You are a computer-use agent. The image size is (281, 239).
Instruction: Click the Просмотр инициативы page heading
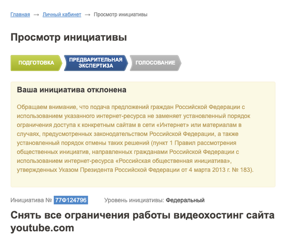[69, 37]
